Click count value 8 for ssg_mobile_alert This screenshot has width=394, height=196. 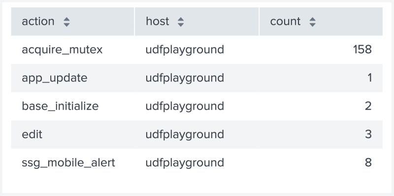click(368, 163)
